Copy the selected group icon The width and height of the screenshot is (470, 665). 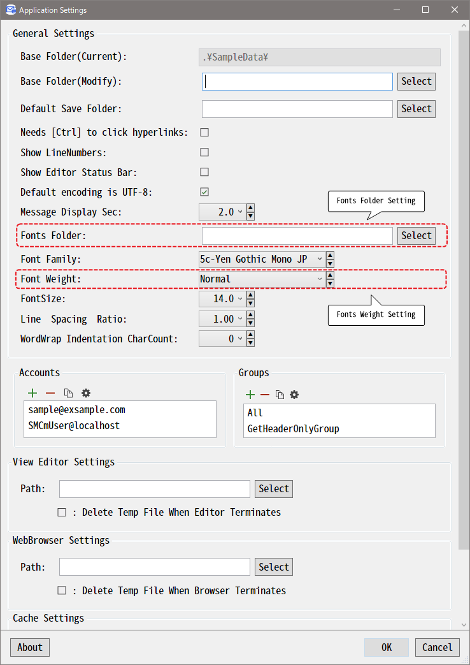(280, 395)
